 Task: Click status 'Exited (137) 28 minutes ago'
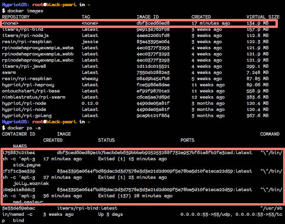pos(135,196)
